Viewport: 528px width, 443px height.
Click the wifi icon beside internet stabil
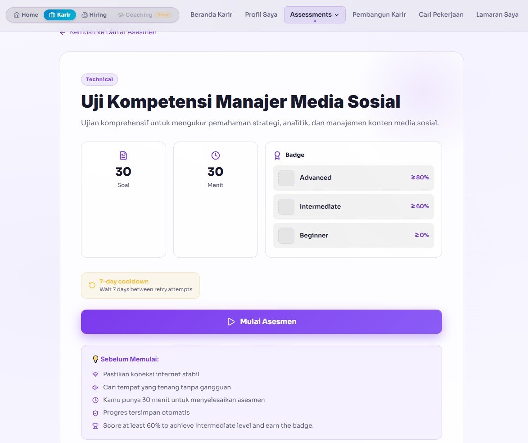click(x=95, y=374)
